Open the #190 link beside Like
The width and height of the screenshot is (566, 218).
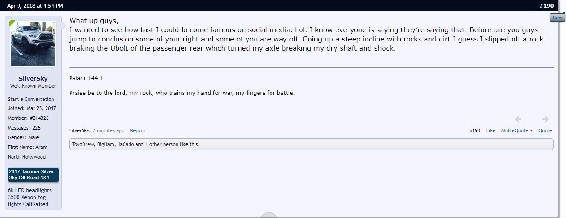pos(475,130)
